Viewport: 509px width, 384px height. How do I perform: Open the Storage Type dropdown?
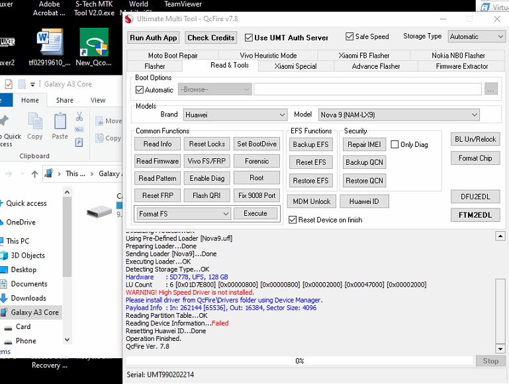point(477,36)
